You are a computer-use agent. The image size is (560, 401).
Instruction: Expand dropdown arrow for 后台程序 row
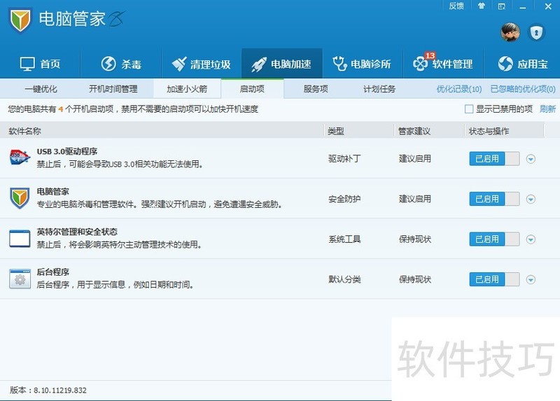coord(531,280)
